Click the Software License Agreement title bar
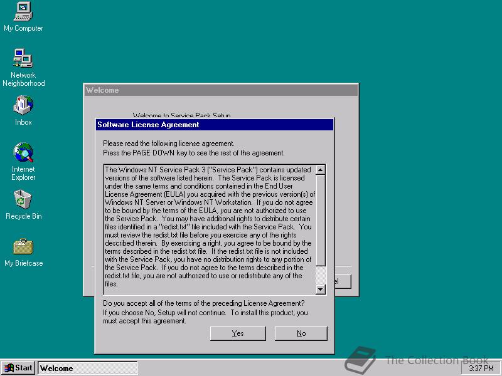 pos(215,125)
